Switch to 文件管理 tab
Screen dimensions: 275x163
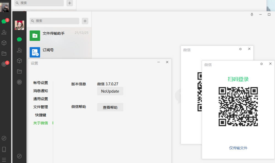pyautogui.click(x=40, y=107)
